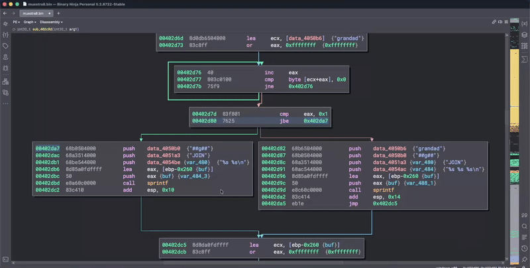530x268 pixels.
Task: Open a new tab with plus button
Action: point(60,13)
